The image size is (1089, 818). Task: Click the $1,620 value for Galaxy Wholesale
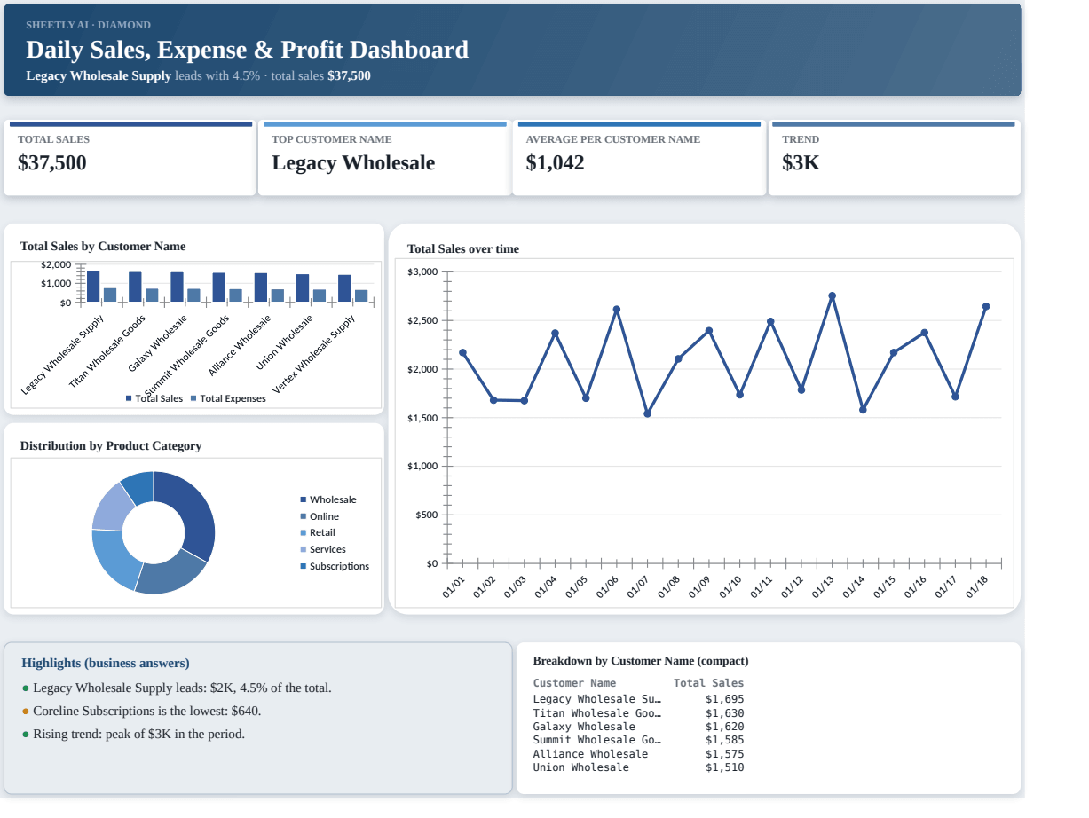pos(724,727)
